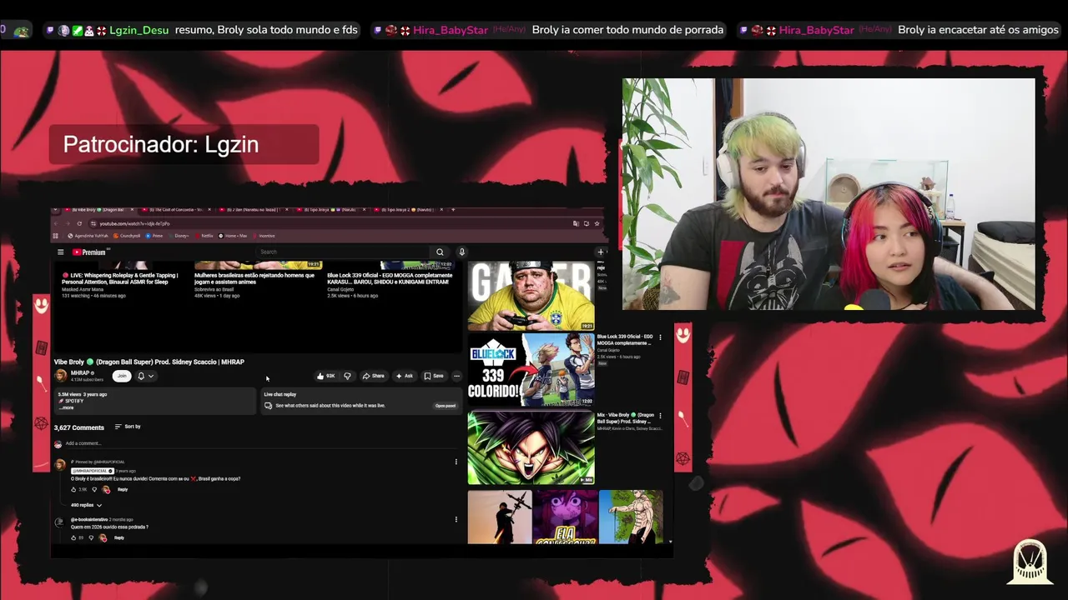Expand the 490 replies thread

(86, 505)
